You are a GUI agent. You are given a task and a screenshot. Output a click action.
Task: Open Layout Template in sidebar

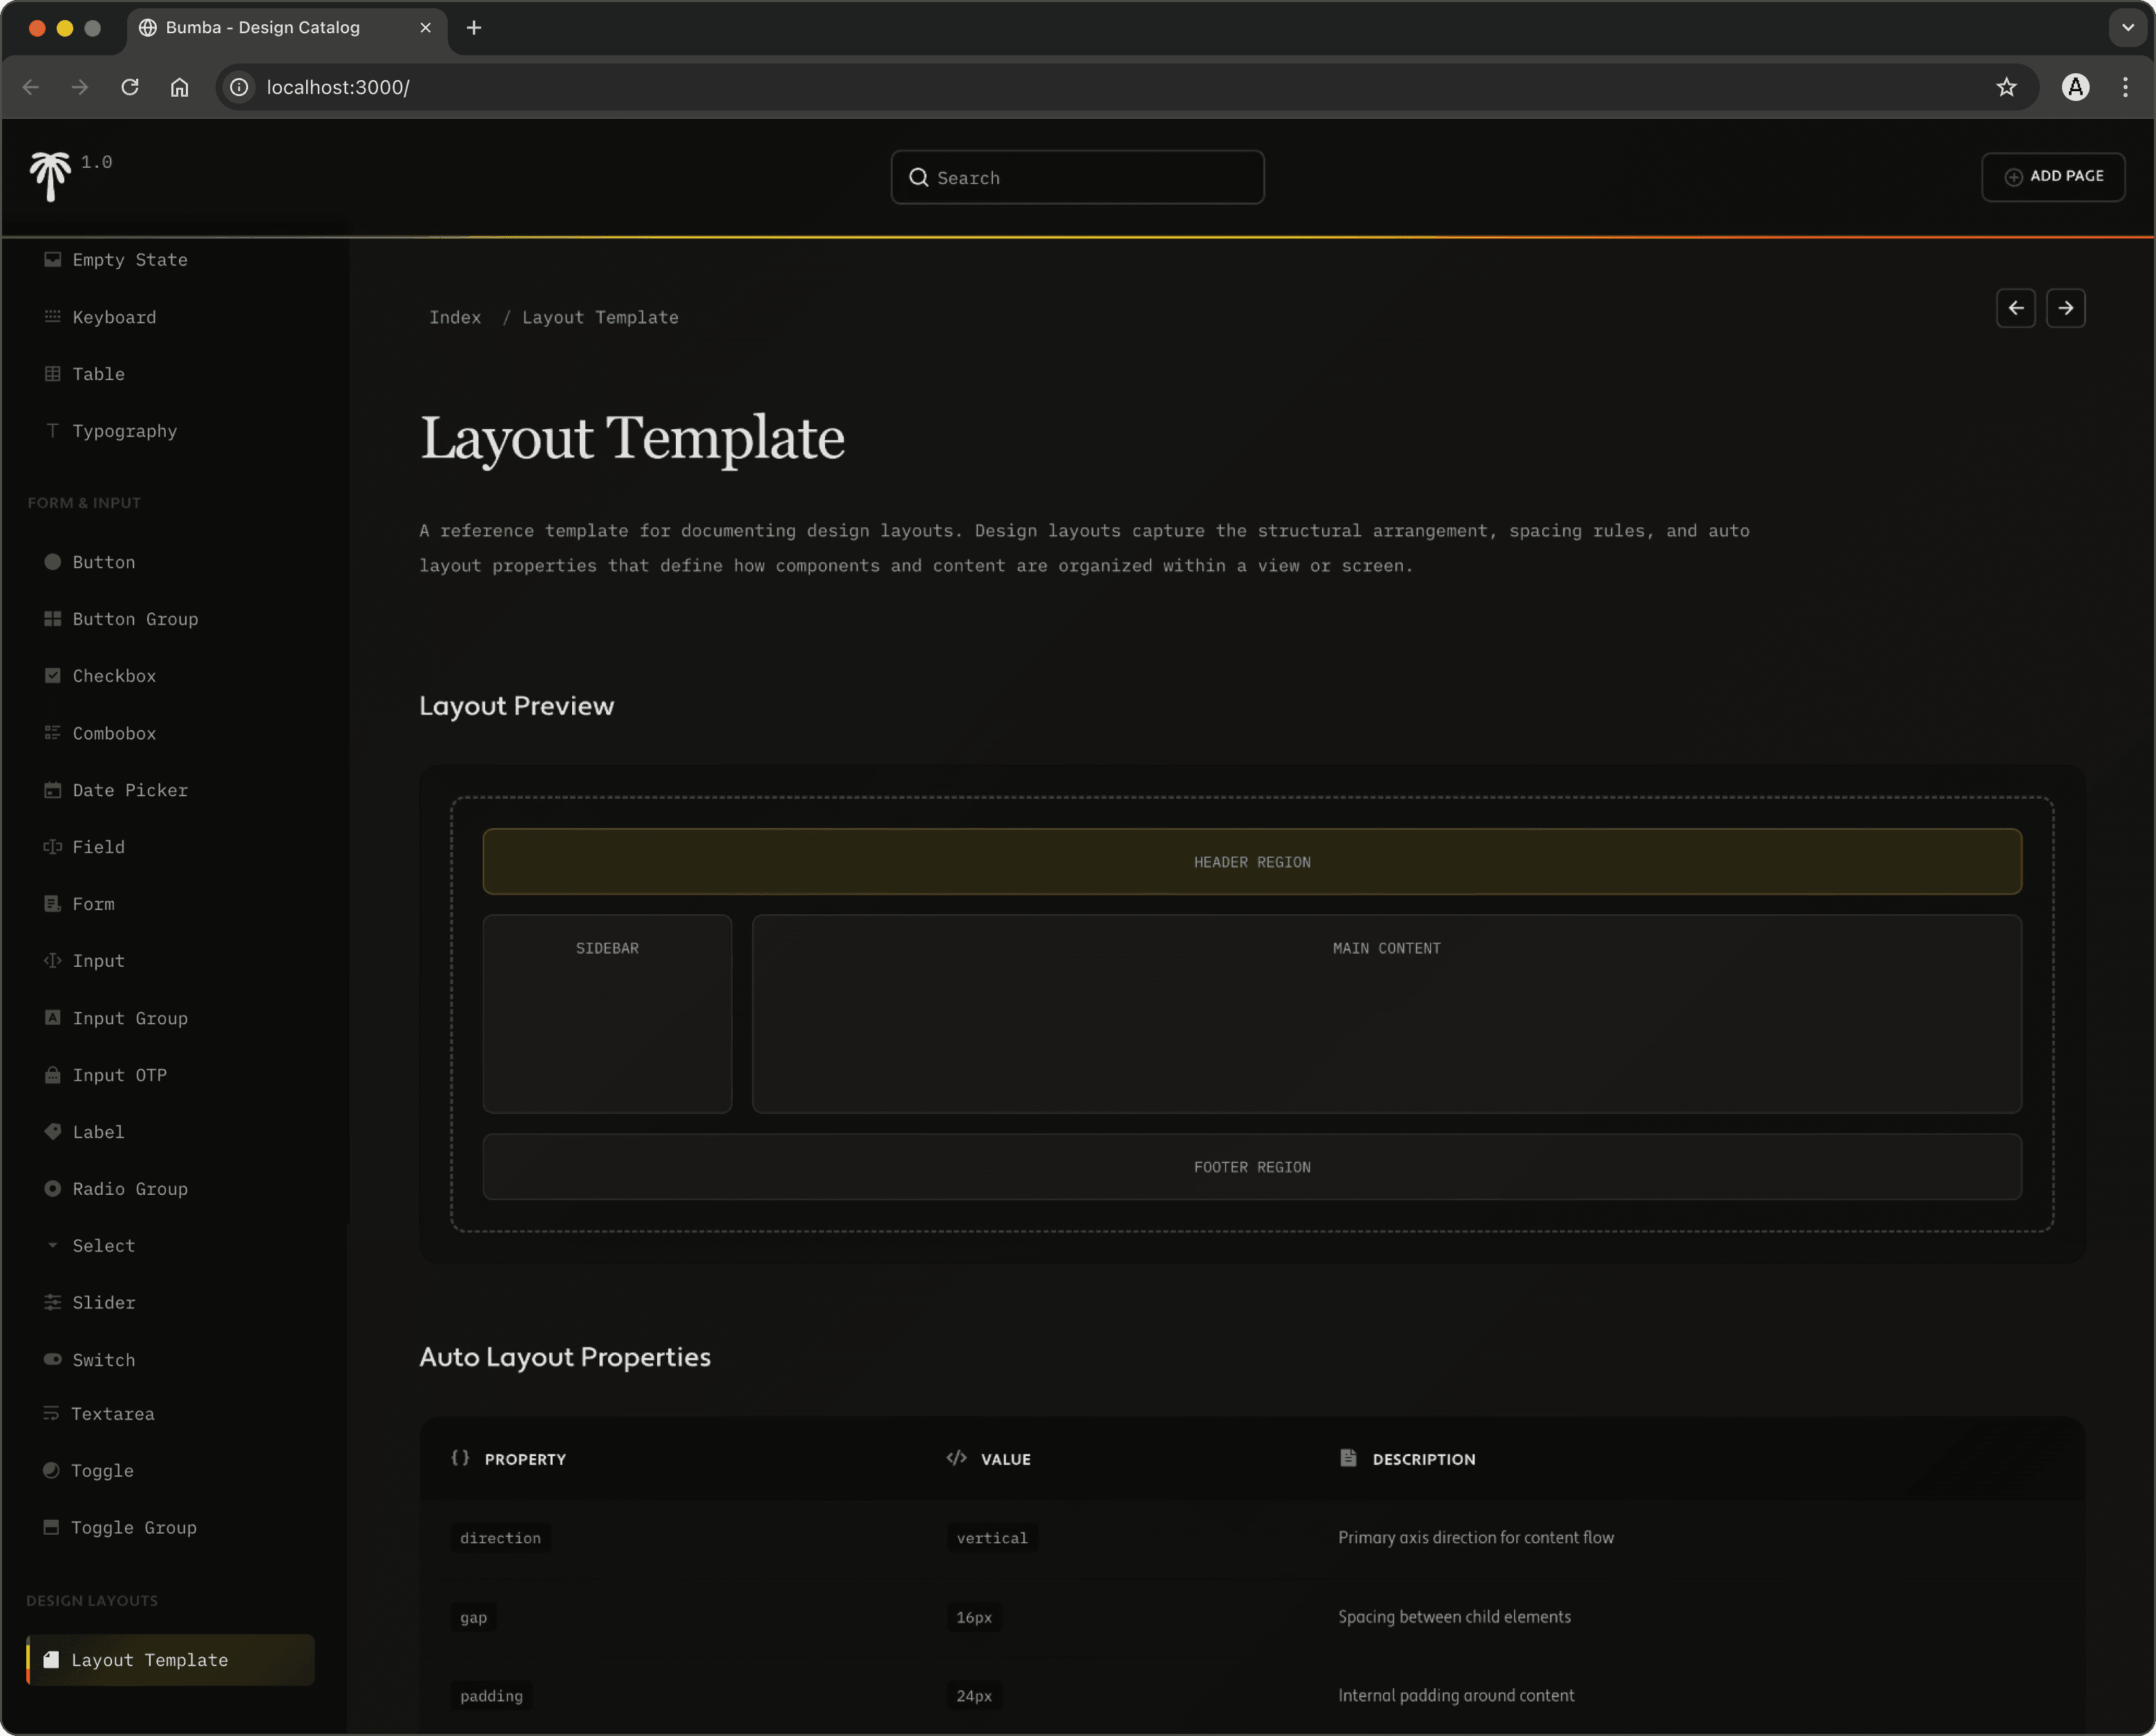(x=150, y=1660)
